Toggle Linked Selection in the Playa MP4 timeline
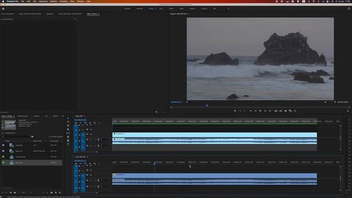Screen dimensions: 352x198 tap(85, 123)
